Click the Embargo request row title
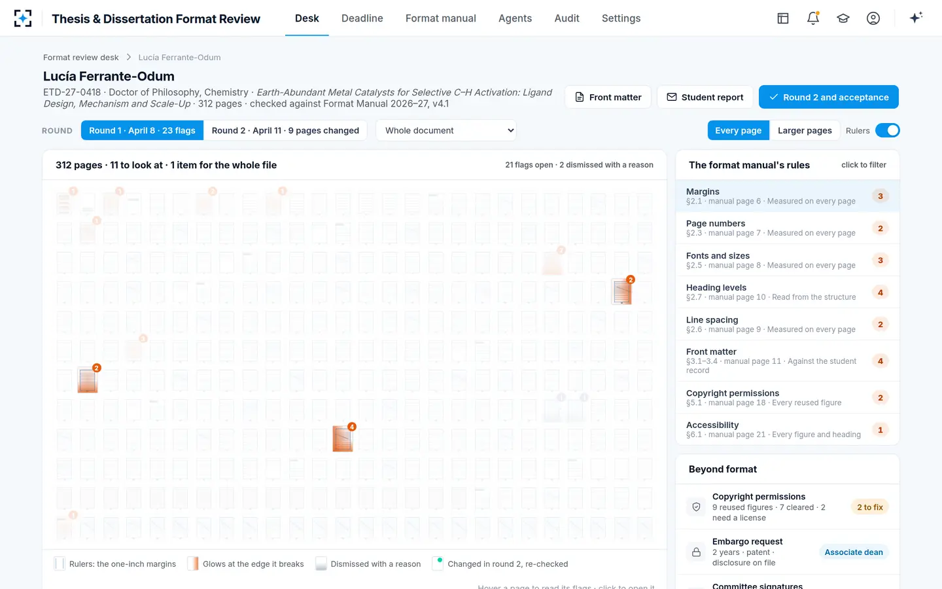 point(747,542)
